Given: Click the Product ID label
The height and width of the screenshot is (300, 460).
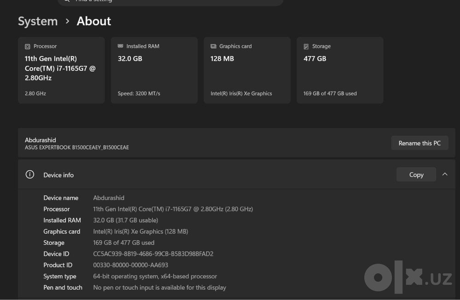Looking at the screenshot, I should (x=58, y=265).
